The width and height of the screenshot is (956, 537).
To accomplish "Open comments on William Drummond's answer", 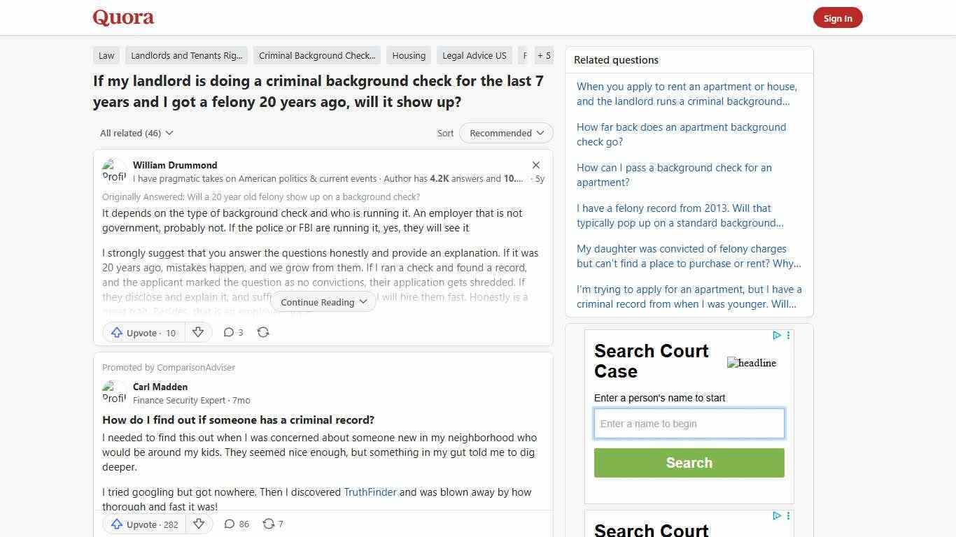I will pos(233,332).
